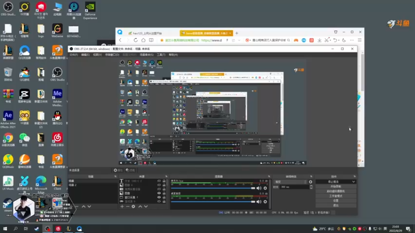Image resolution: width=415 pixels, height=233 pixels.
Task: Open the WeGame desktop shortcut
Action: [x=57, y=31]
